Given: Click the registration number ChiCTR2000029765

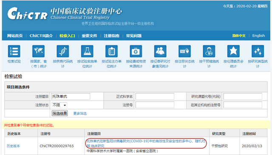Looking at the screenshot, I should (x=57, y=146).
